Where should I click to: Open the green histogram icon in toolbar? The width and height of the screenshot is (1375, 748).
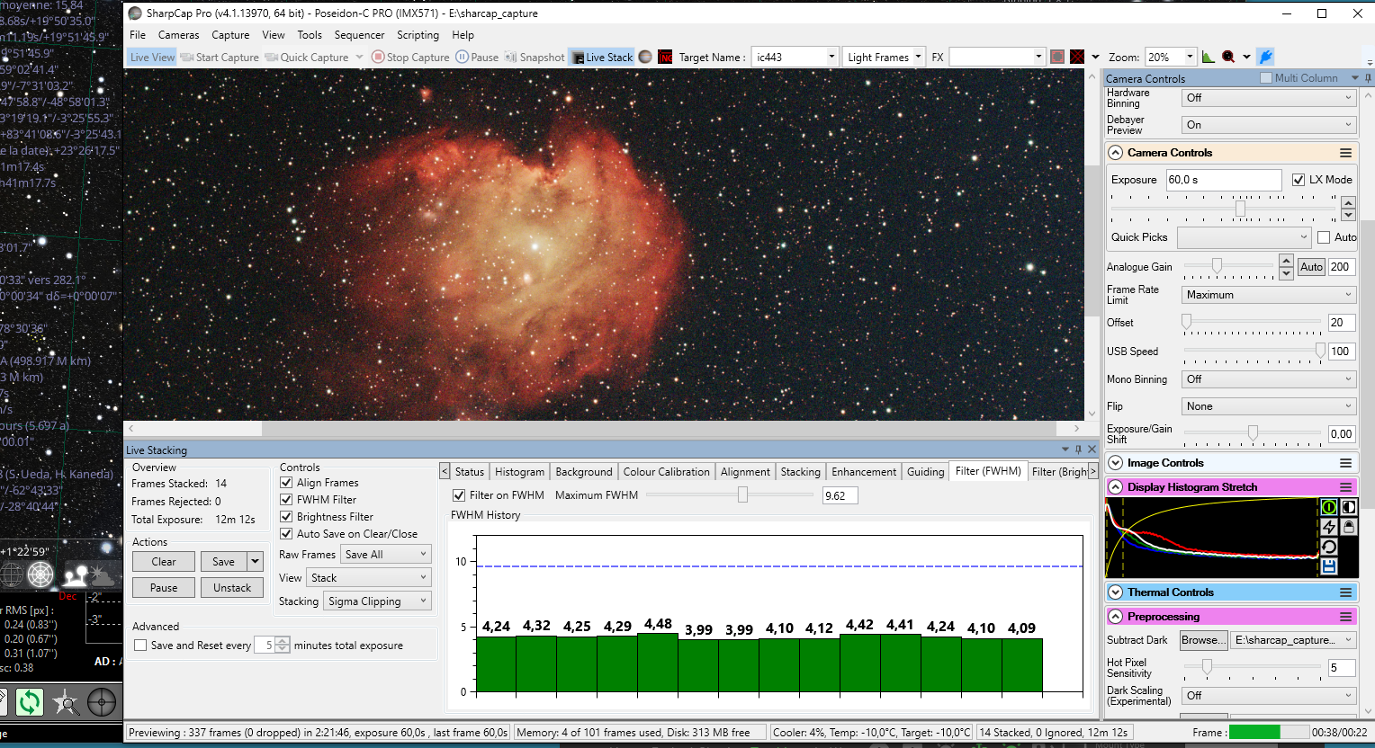[x=1208, y=57]
